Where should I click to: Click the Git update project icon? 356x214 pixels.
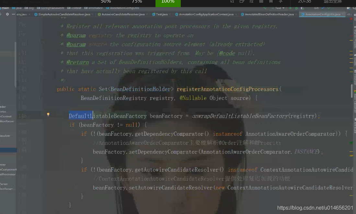[323, 8]
